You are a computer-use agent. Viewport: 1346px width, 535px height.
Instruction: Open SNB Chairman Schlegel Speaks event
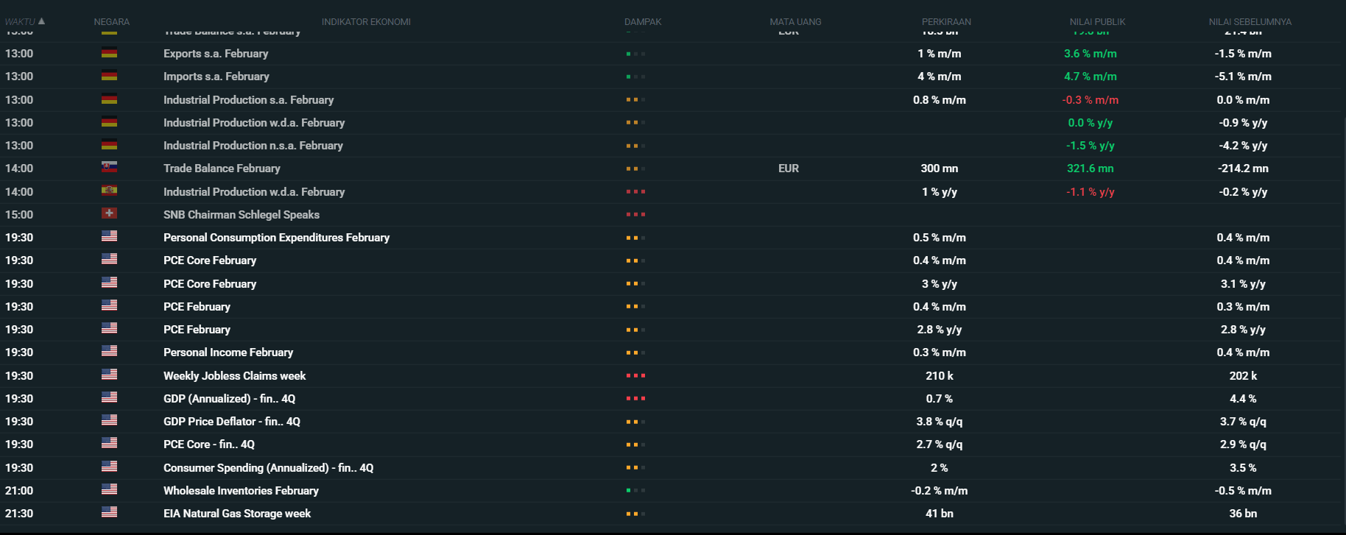click(x=241, y=215)
